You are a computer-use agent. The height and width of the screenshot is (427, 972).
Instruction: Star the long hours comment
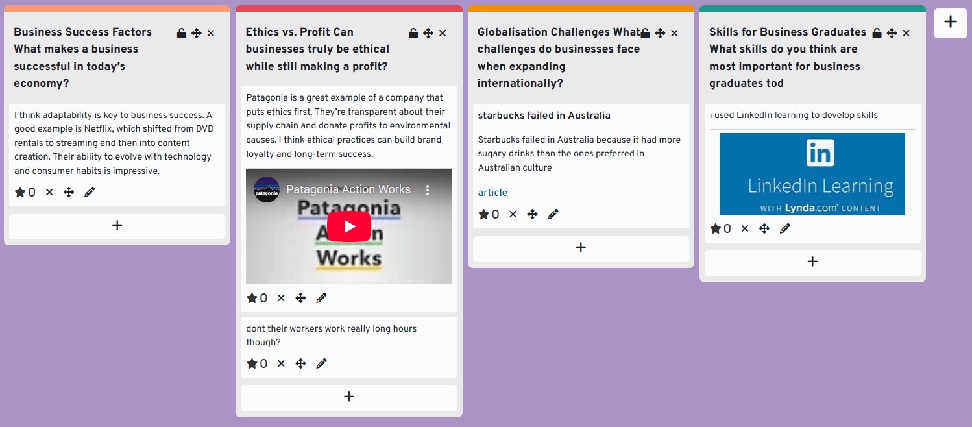[x=252, y=363]
